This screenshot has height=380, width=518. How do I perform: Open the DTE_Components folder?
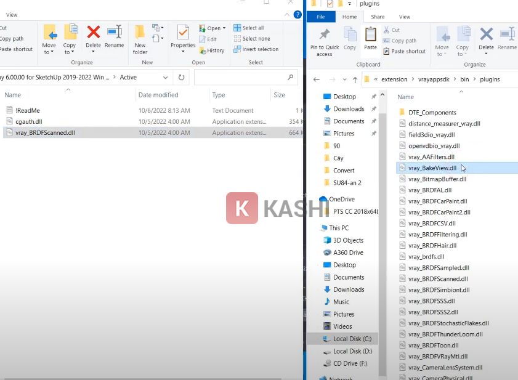[x=432, y=113]
